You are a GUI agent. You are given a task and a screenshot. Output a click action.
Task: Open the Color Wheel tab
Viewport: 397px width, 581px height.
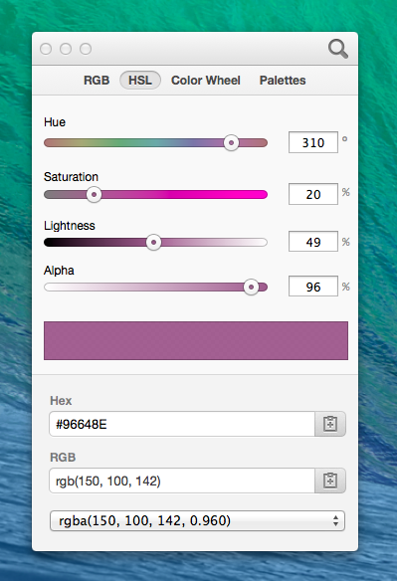[x=206, y=80]
